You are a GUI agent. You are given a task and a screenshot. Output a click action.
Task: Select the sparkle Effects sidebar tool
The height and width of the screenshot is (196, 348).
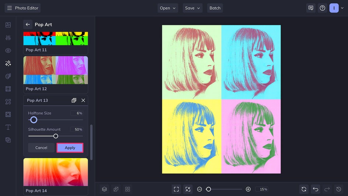pos(8,63)
